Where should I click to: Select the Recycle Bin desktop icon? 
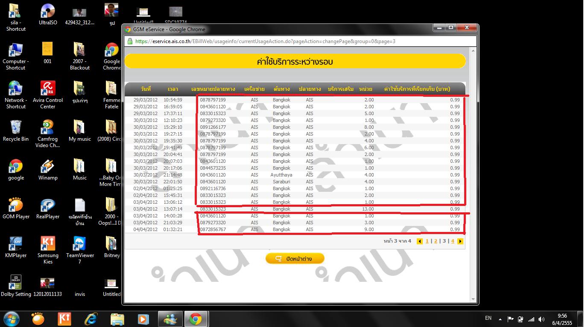click(x=16, y=131)
